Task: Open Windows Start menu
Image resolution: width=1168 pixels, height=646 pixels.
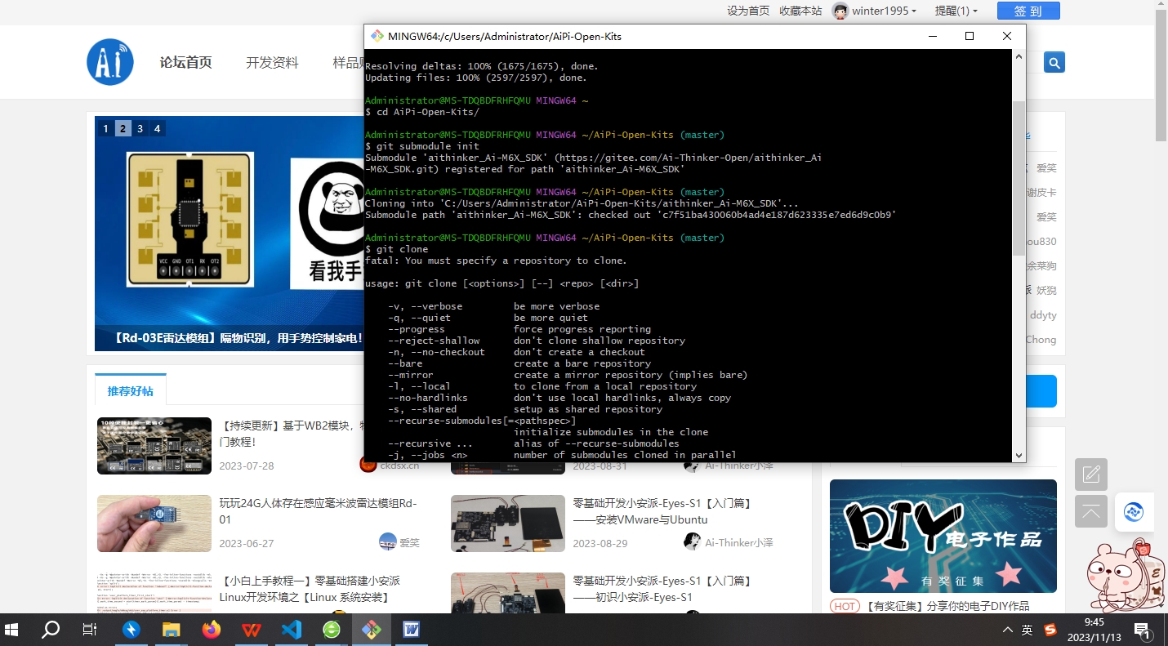Action: (x=12, y=630)
